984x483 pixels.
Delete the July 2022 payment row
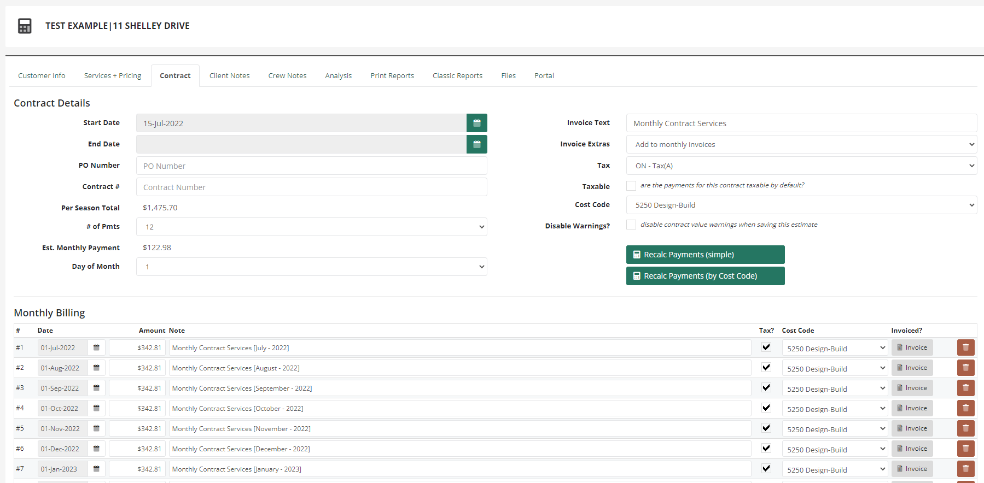965,347
